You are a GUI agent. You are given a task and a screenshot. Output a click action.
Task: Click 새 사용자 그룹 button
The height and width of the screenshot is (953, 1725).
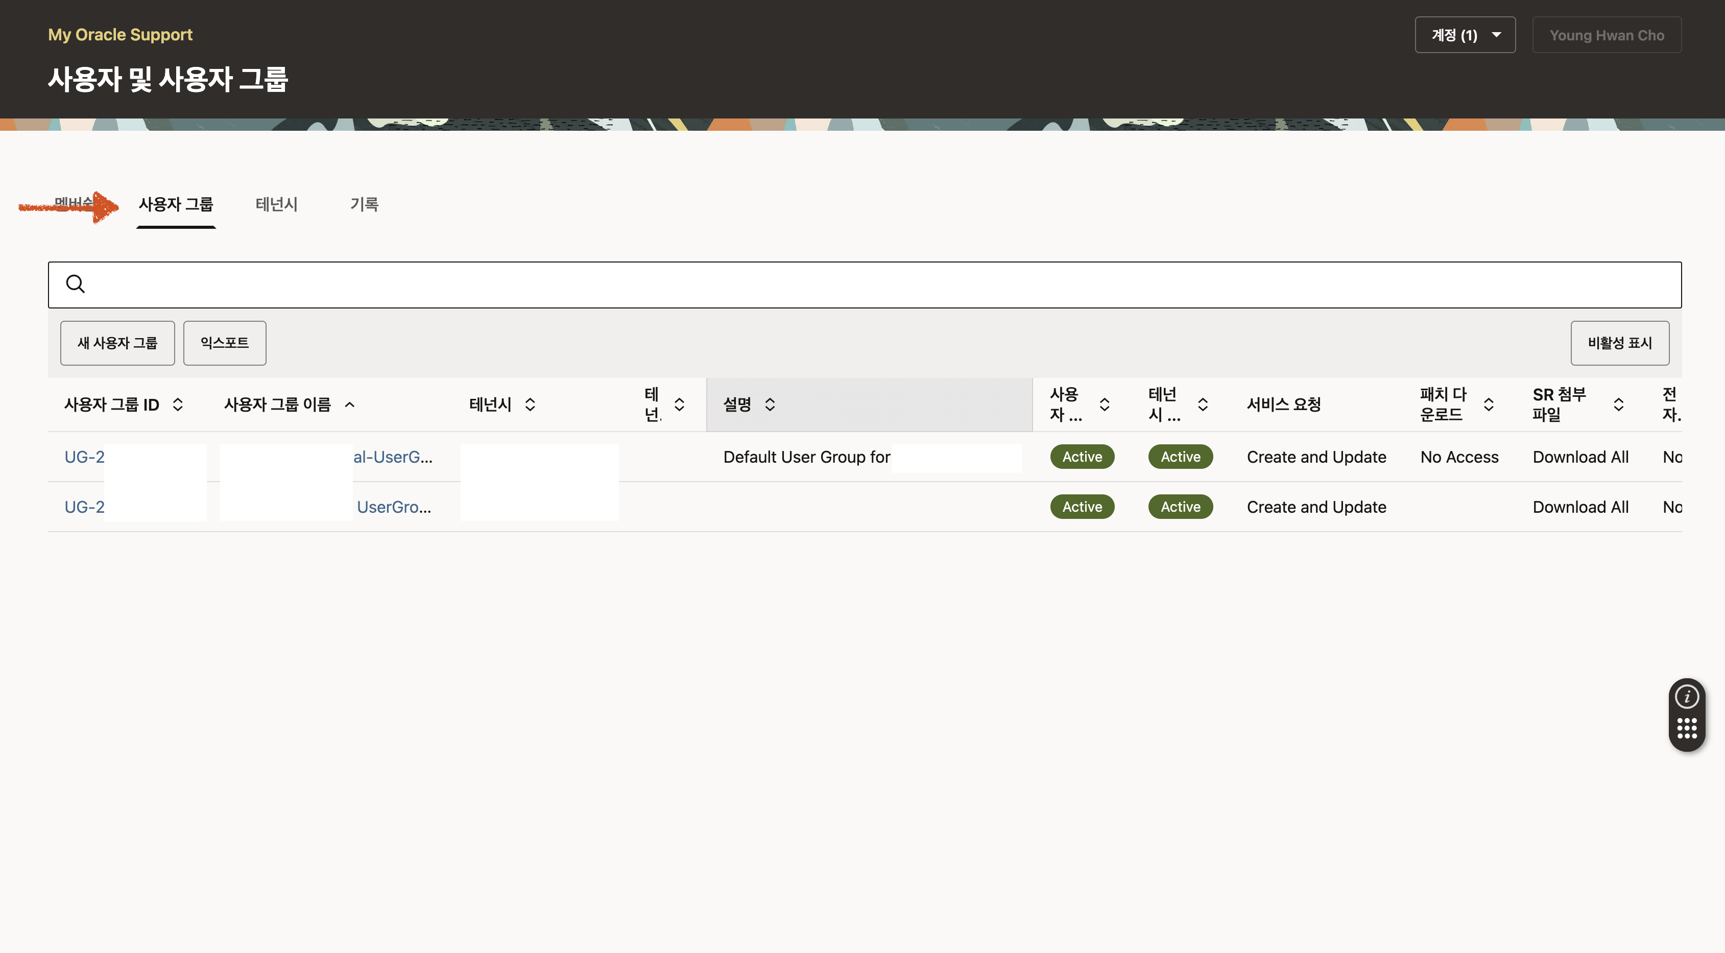coord(117,343)
